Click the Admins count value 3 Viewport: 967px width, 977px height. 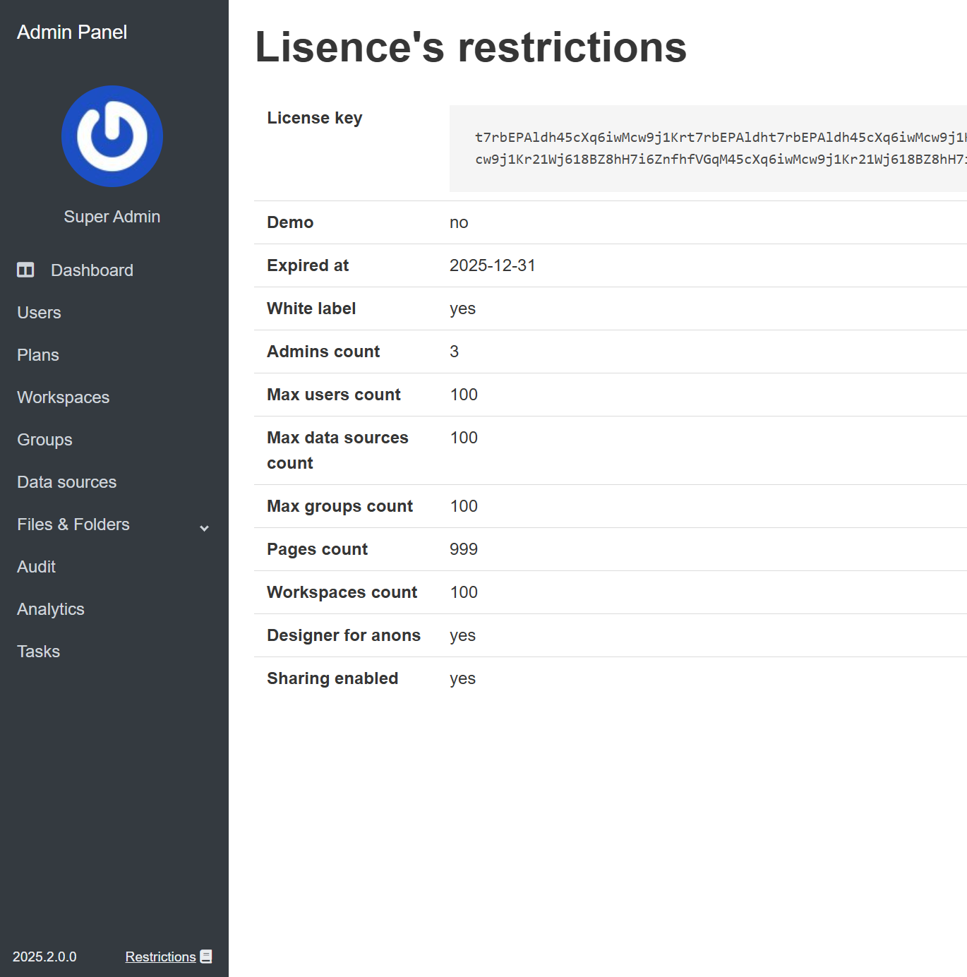pyautogui.click(x=455, y=352)
